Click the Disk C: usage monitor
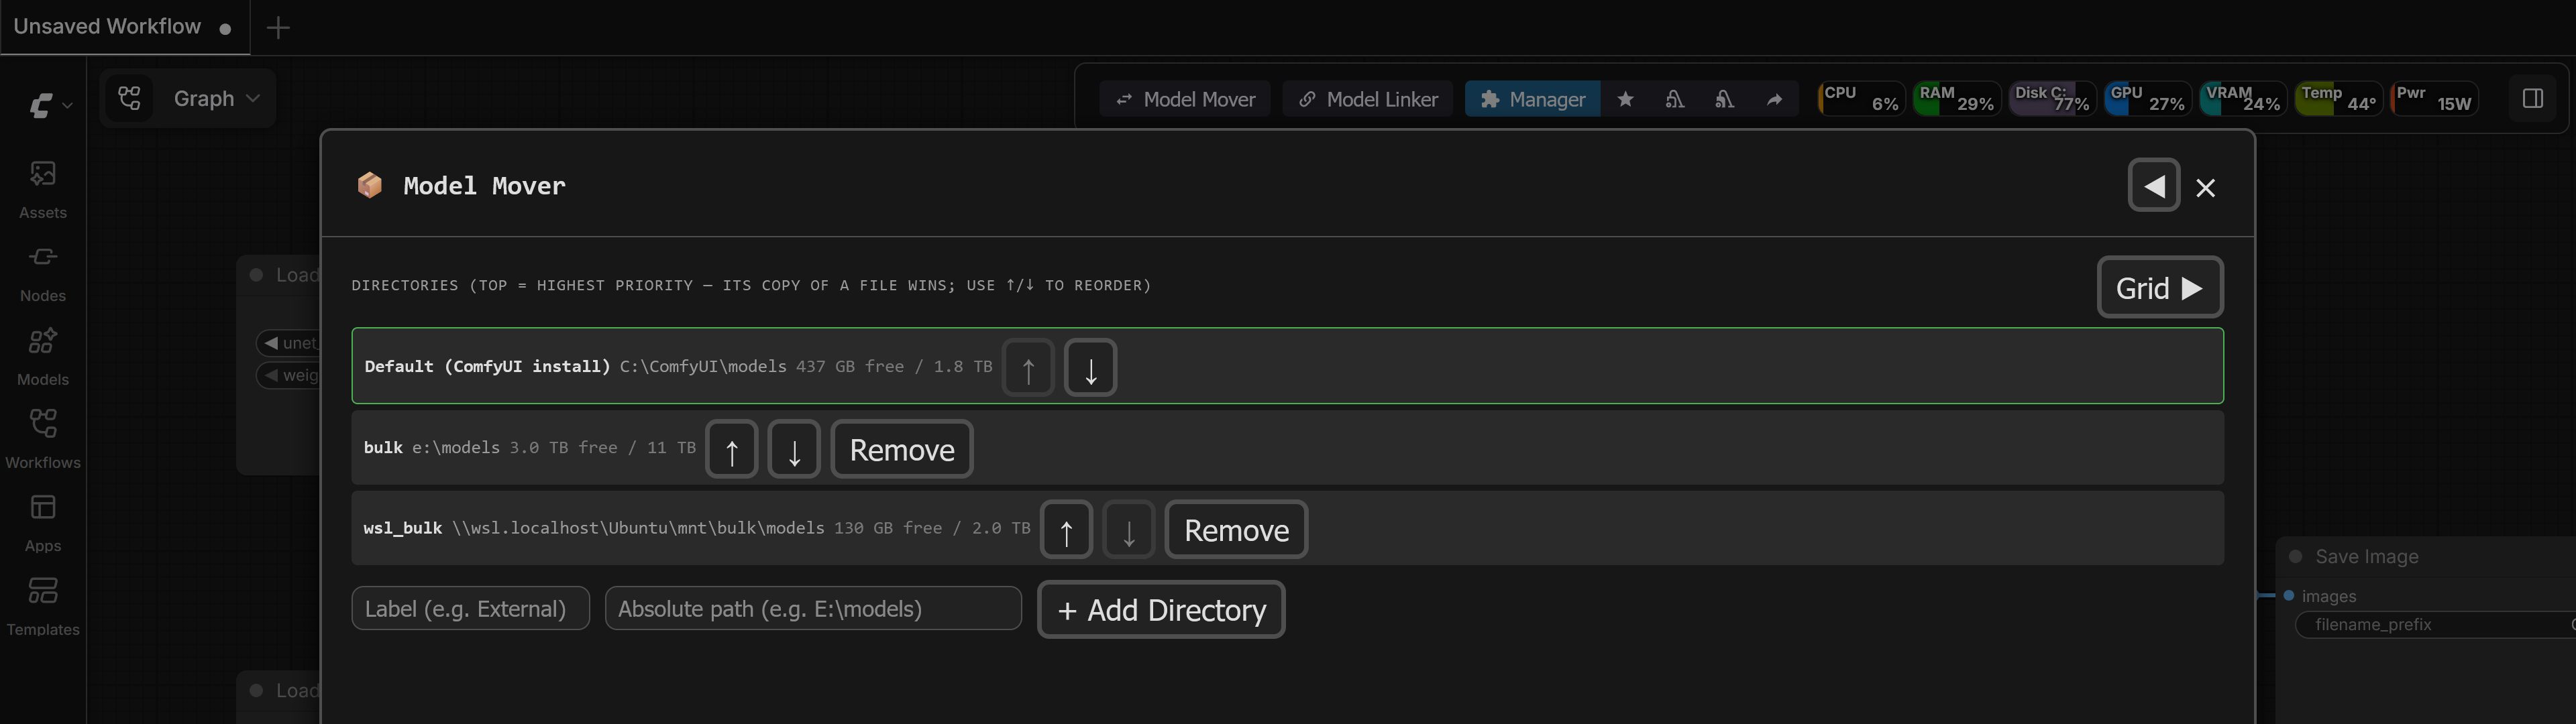The width and height of the screenshot is (2576, 724). pyautogui.click(x=2052, y=99)
